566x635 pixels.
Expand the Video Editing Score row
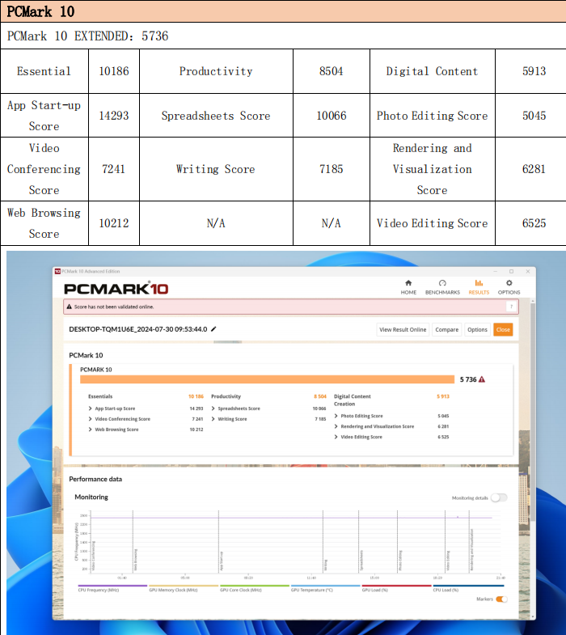point(336,437)
